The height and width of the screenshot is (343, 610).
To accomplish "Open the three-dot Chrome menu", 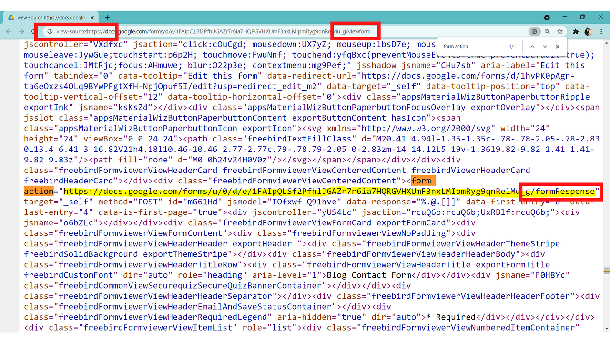I will 601,30.
